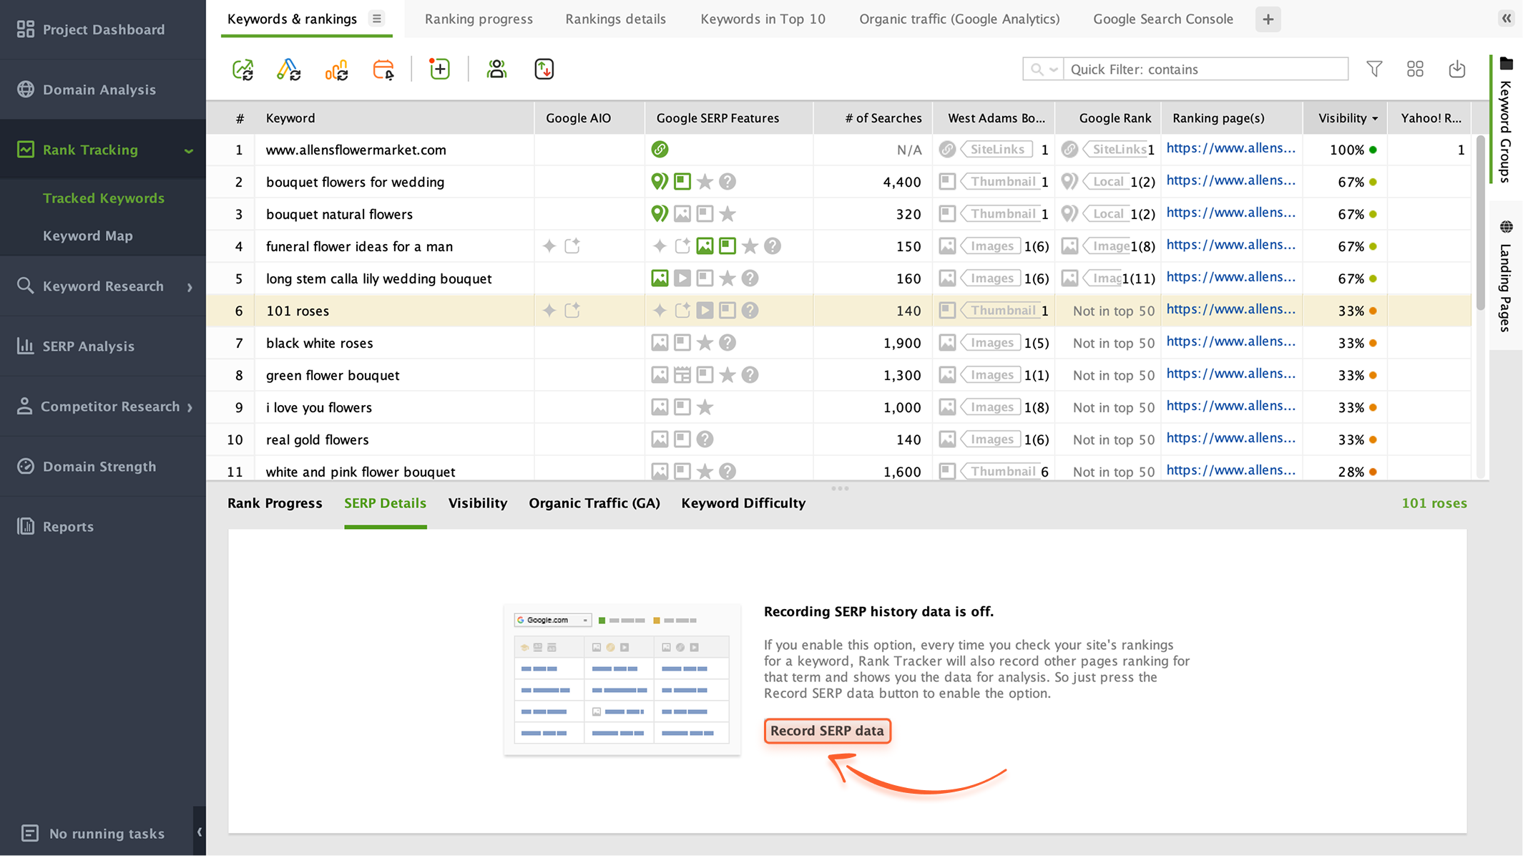Open Organic traffic (Google Analytics) tab
Viewport: 1523px width, 856px height.
[959, 19]
